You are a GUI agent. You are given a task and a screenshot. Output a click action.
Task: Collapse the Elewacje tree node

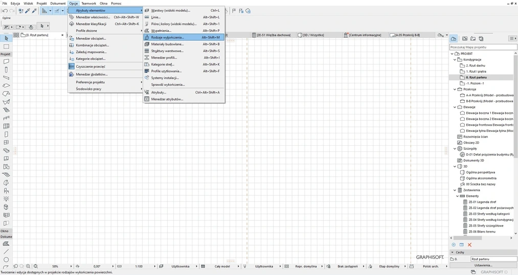(454, 107)
